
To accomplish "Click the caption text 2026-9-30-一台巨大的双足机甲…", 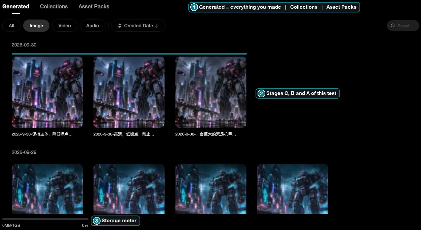I will (205, 134).
